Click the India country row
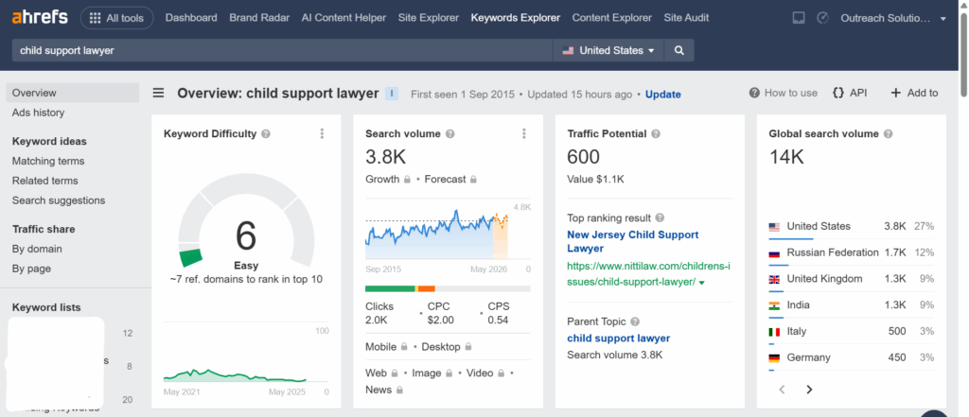The image size is (969, 417). pos(852,305)
